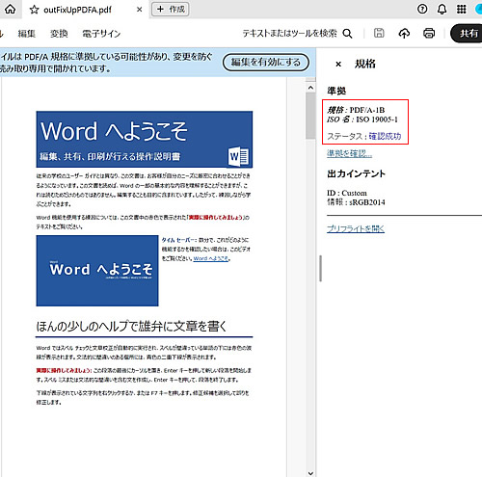Close the outFixUpPDFA.pdf tab
This screenshot has height=477, width=482.
pos(139,10)
